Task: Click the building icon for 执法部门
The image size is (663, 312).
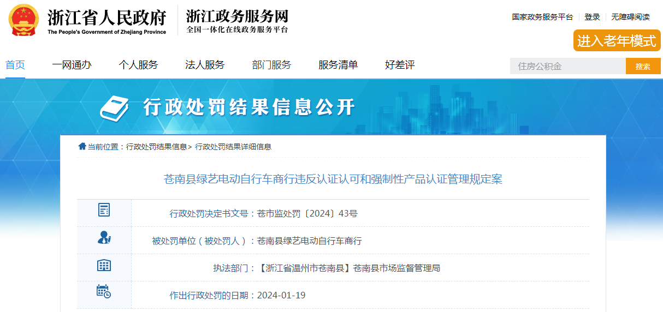Action: pyautogui.click(x=104, y=266)
